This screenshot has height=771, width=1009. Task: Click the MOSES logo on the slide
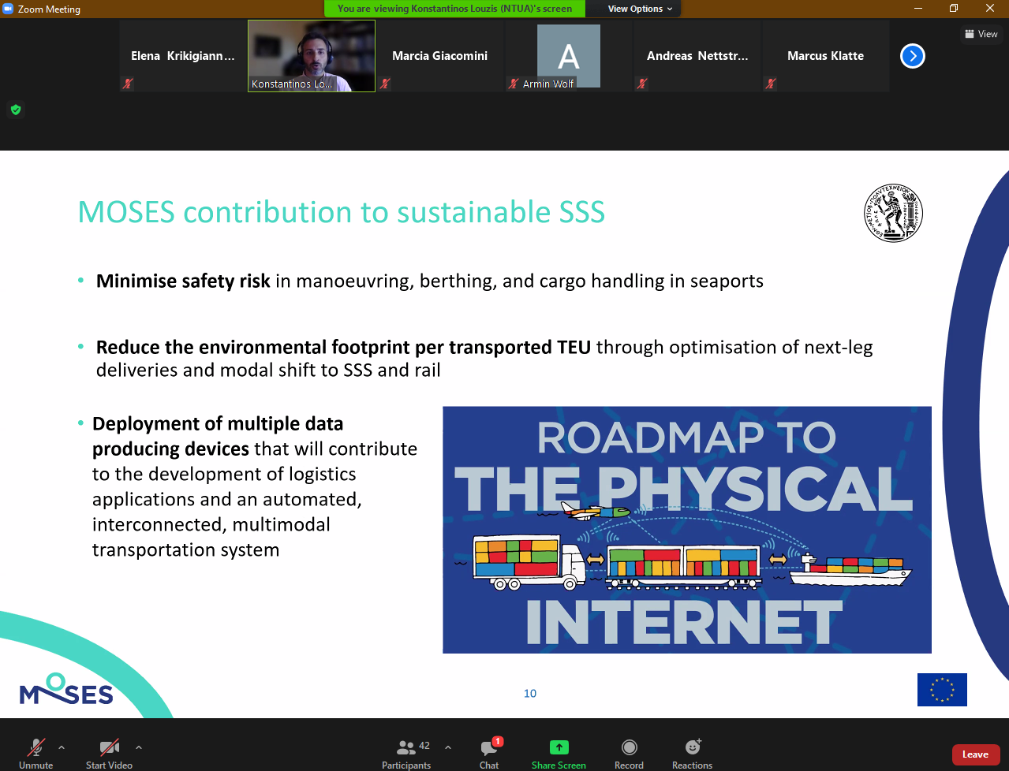(x=66, y=689)
